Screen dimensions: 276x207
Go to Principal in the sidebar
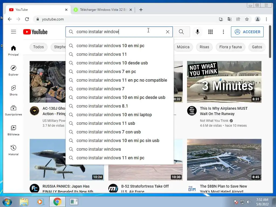(13, 50)
